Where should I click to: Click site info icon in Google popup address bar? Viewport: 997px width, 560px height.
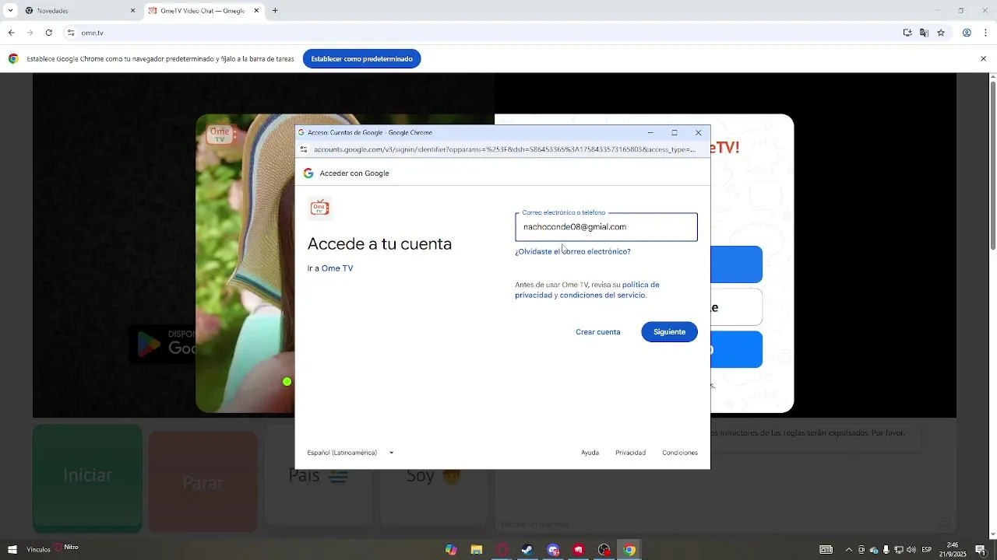pos(304,149)
